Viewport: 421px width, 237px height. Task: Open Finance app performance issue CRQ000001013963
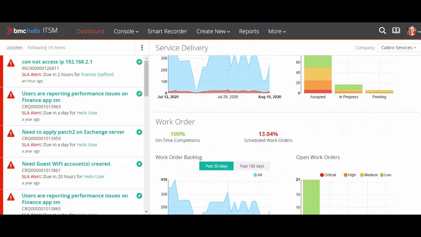tap(75, 97)
